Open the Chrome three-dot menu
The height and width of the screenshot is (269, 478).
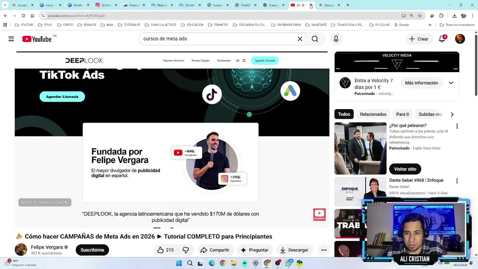pyautogui.click(x=473, y=16)
